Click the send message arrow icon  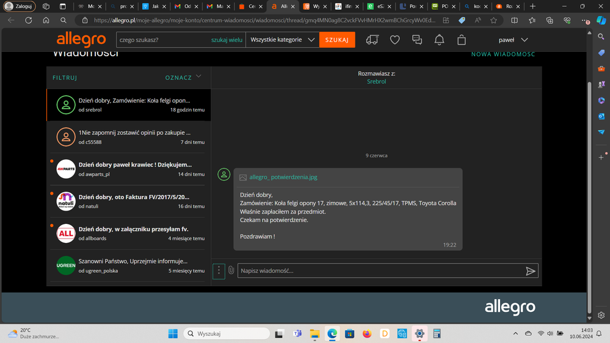[x=530, y=271]
